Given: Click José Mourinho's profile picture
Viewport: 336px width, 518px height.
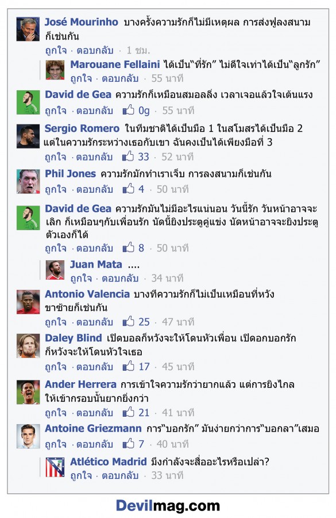Looking at the screenshot, I should [x=28, y=29].
